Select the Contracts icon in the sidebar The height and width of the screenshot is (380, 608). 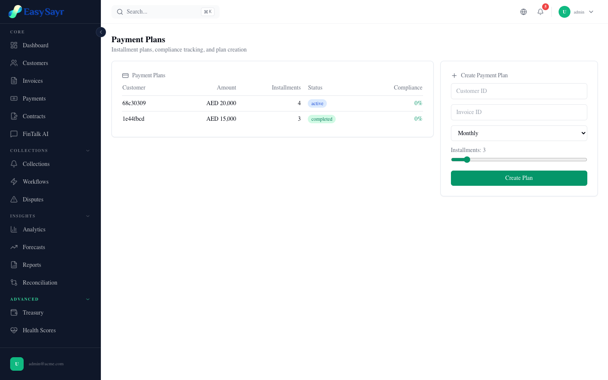click(x=15, y=116)
